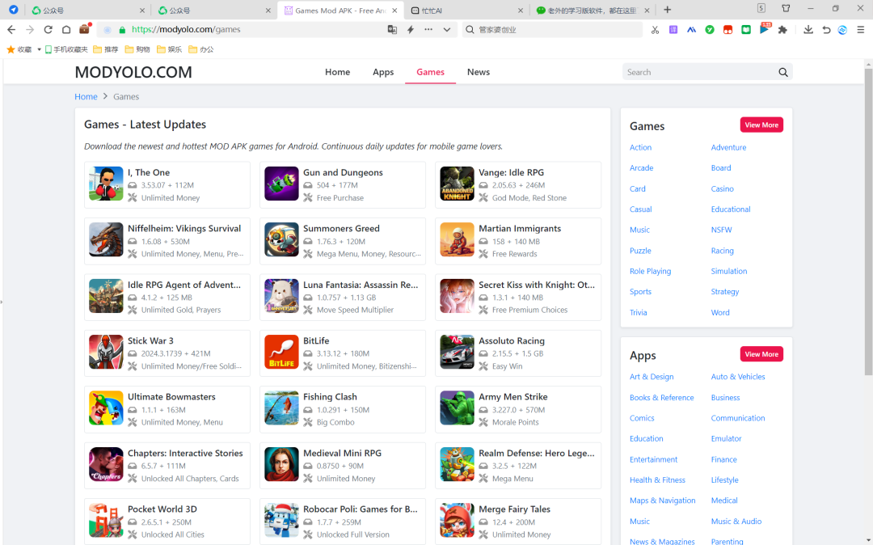Open the Assoluto Racing game icon
Image resolution: width=873 pixels, height=545 pixels.
coord(457,353)
